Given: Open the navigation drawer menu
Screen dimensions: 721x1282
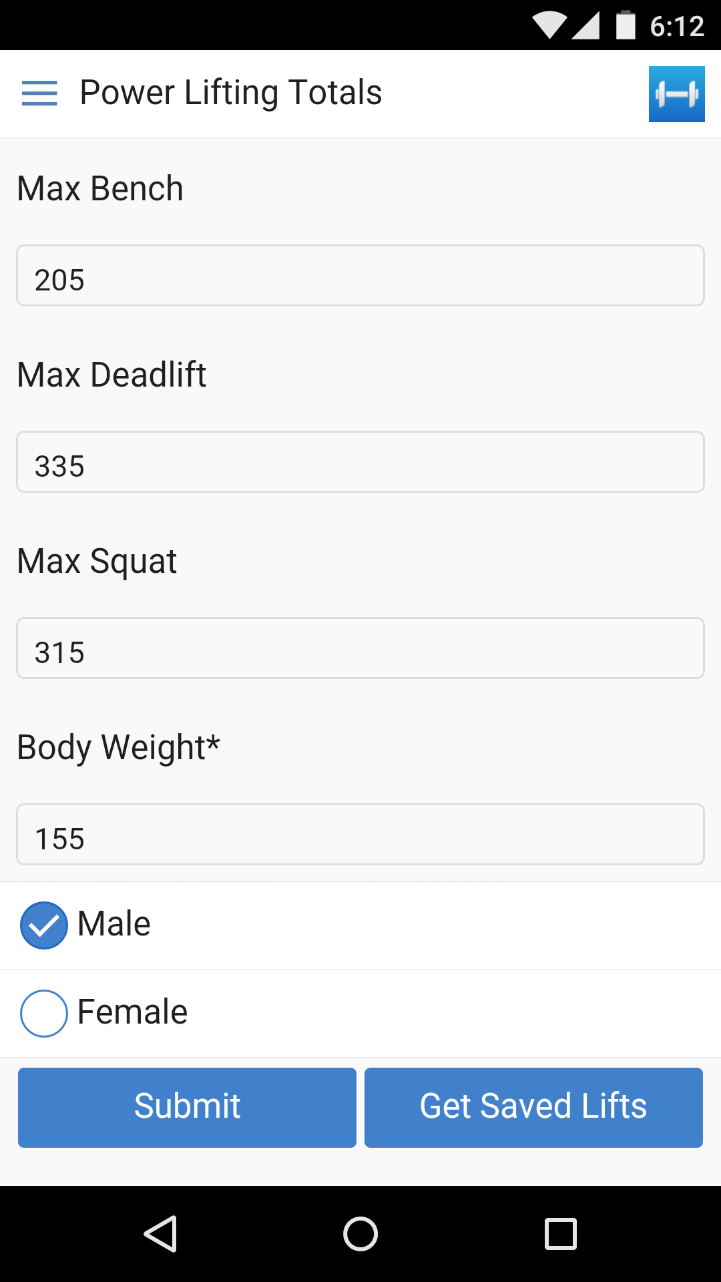Looking at the screenshot, I should (40, 93).
